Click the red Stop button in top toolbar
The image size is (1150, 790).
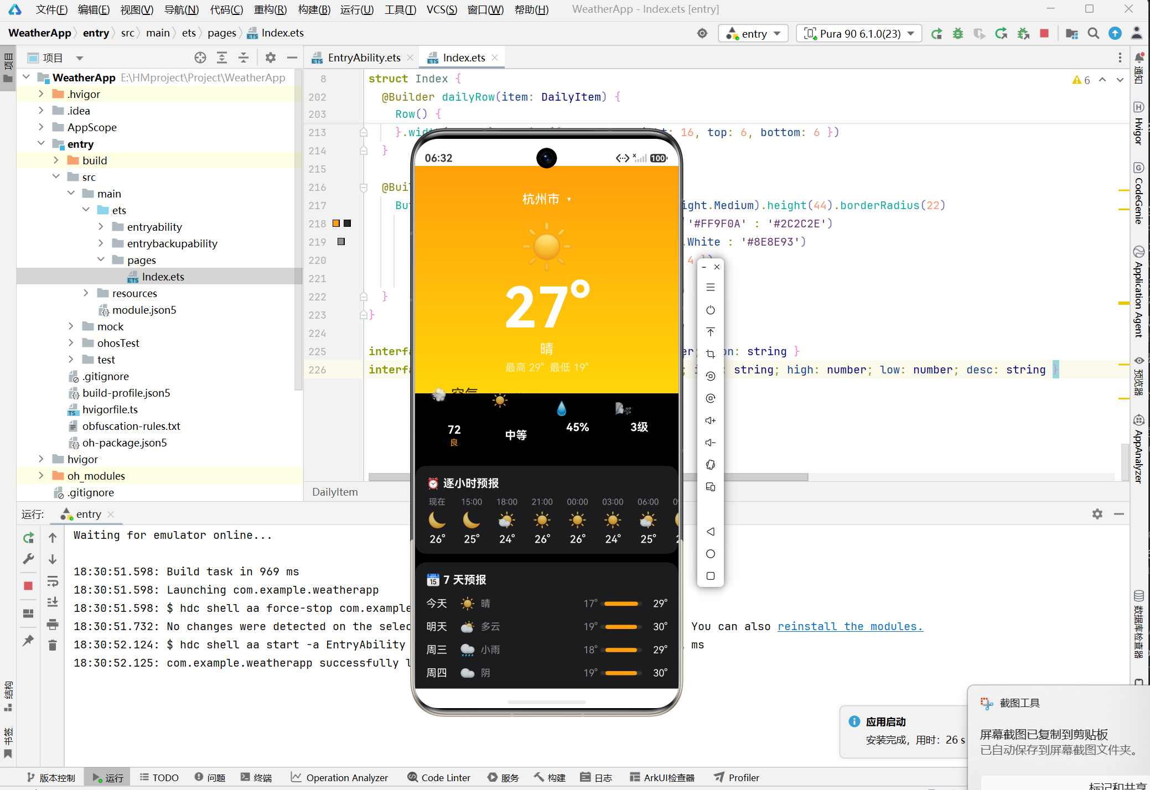pos(1044,34)
